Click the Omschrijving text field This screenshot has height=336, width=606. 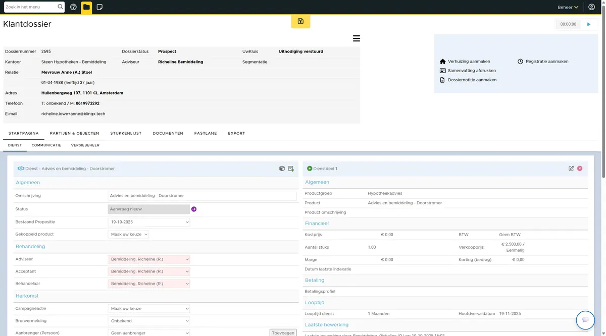202,196
